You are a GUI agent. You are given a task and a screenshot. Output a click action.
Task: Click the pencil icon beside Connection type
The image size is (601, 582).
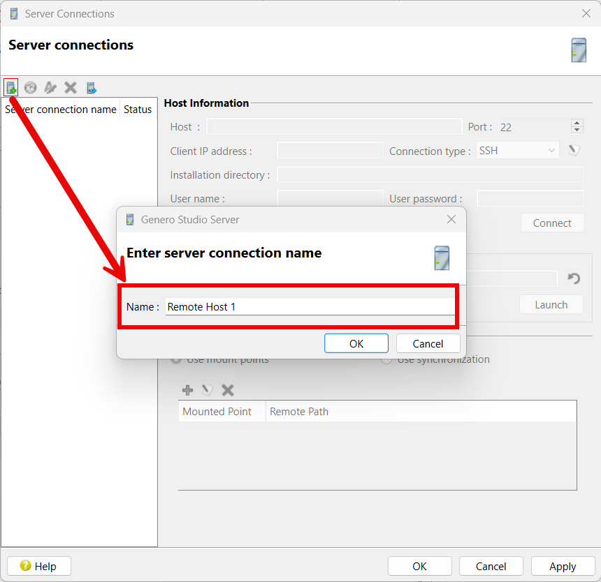[574, 149]
